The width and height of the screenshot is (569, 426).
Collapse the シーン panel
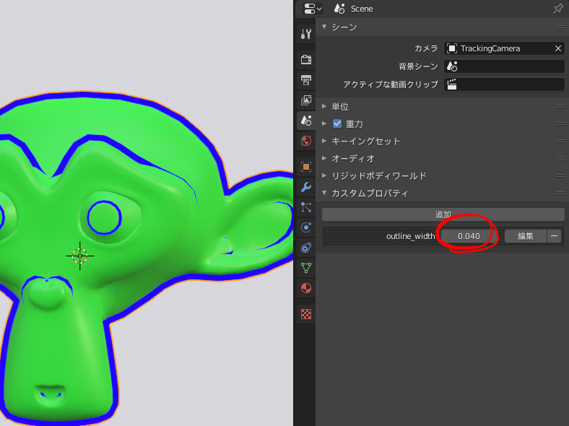[324, 27]
